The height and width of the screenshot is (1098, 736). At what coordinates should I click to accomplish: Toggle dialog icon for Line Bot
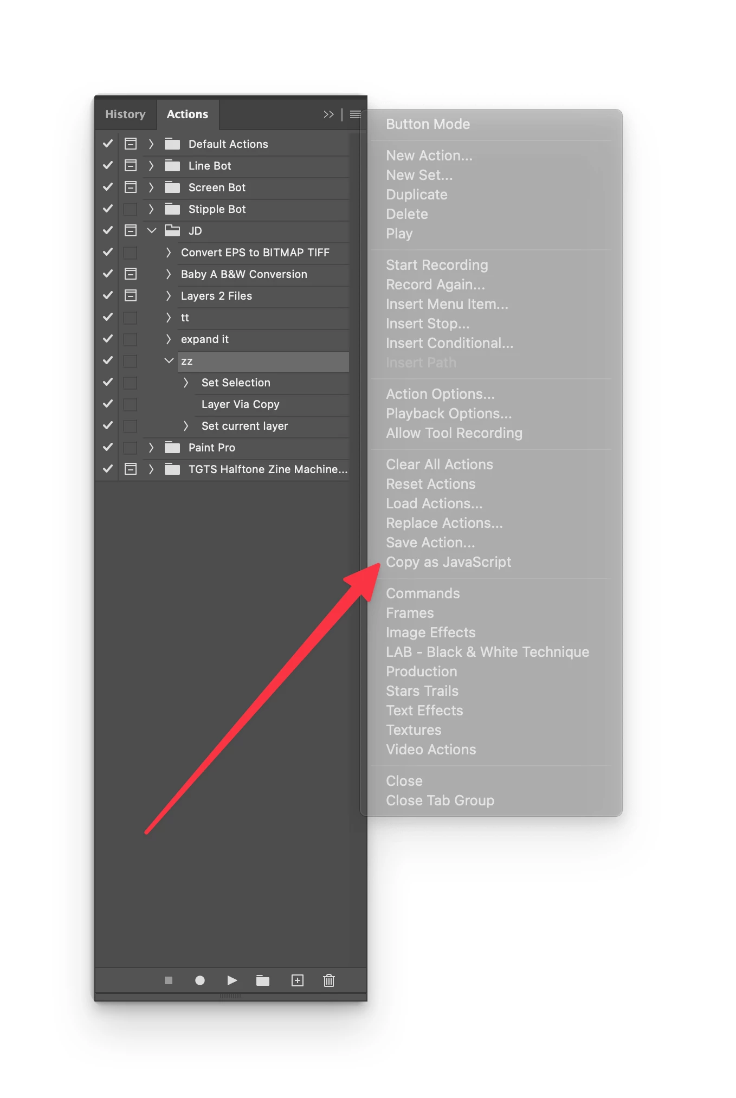pyautogui.click(x=131, y=165)
